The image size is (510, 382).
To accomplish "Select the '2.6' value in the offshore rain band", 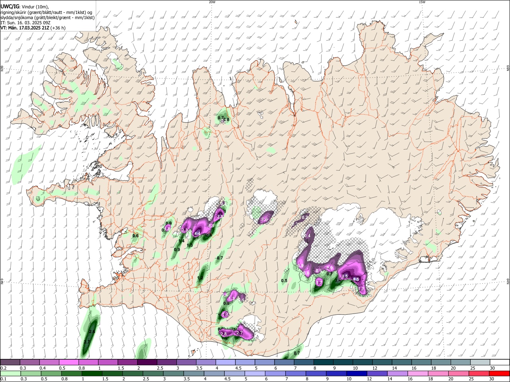I will (x=92, y=331).
